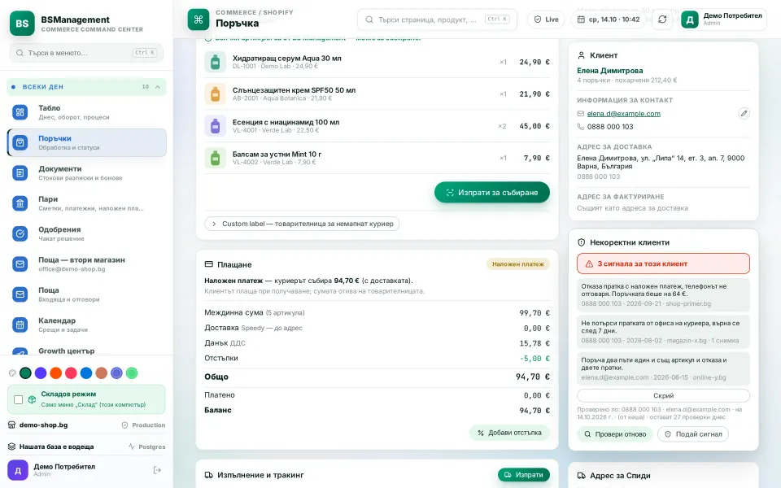Select the orange theme color swatch
Screen dimensions: 781x488
pyautogui.click(x=56, y=373)
